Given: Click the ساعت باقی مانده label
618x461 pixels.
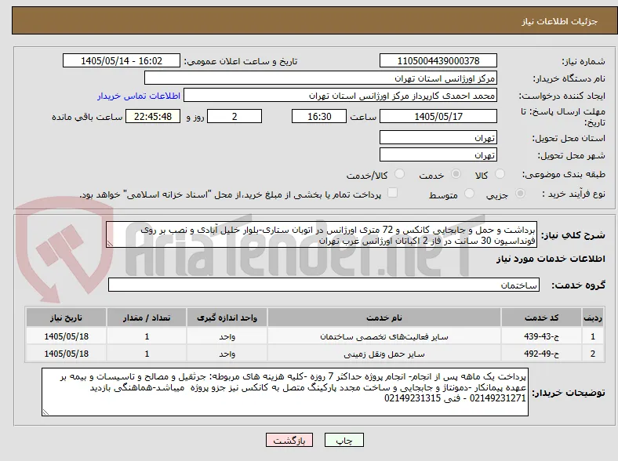Looking at the screenshot, I should click(x=87, y=117).
